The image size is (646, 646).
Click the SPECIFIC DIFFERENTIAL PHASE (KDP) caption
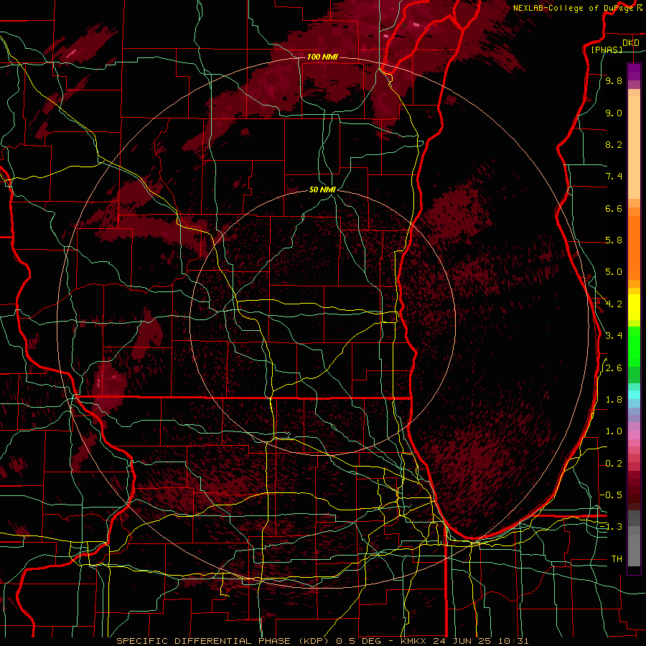pos(223,641)
